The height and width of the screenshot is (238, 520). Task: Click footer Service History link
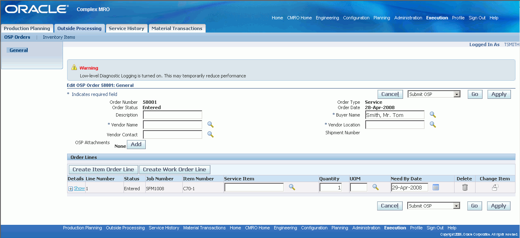click(164, 228)
